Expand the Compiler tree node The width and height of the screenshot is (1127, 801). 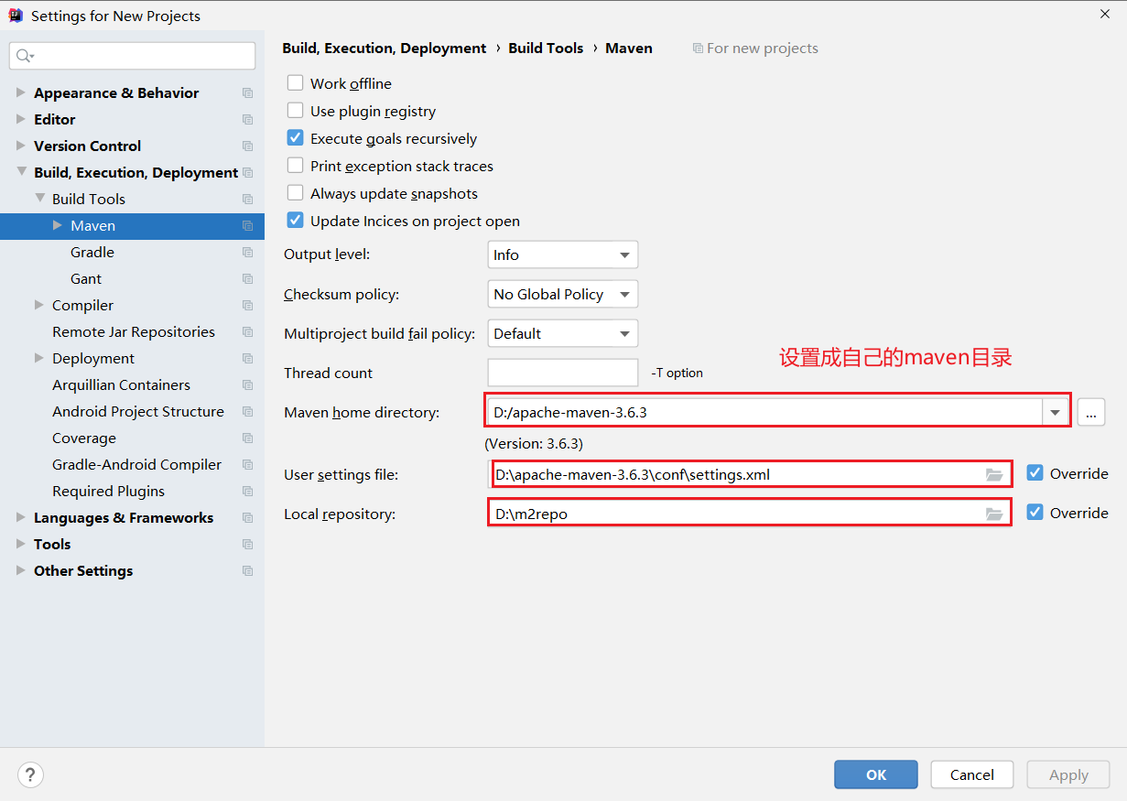(38, 305)
